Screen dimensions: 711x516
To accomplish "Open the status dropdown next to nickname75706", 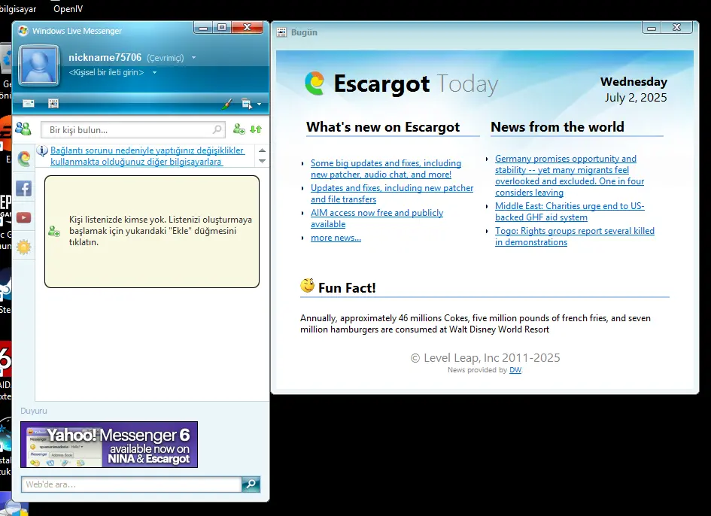I will pyautogui.click(x=193, y=58).
